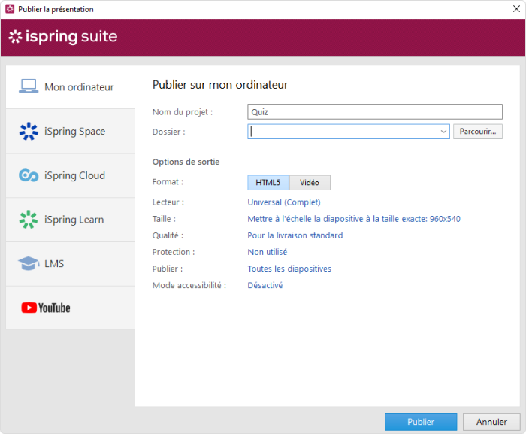Click the Parcourir... button
The image size is (526, 434).
tap(478, 132)
